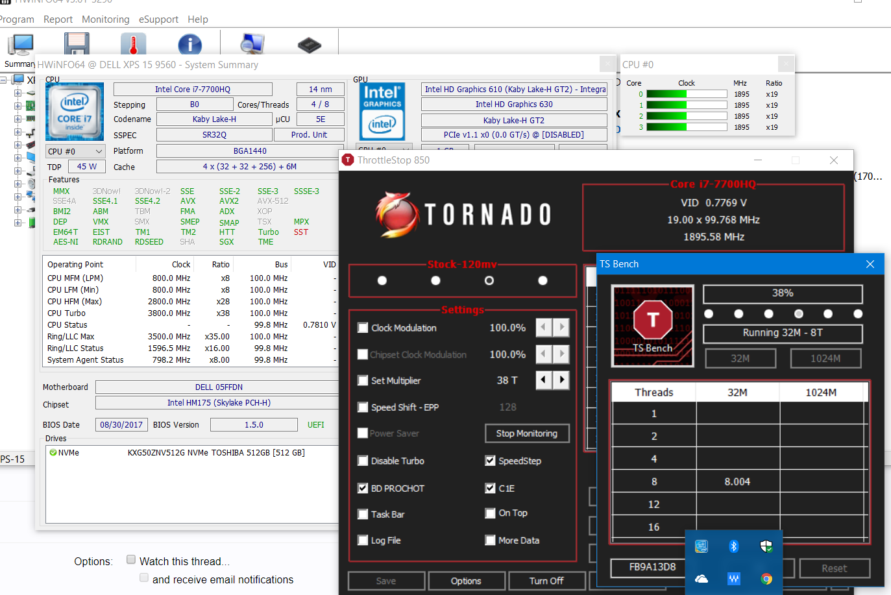Tick the Set Multiplier checkbox

click(363, 380)
